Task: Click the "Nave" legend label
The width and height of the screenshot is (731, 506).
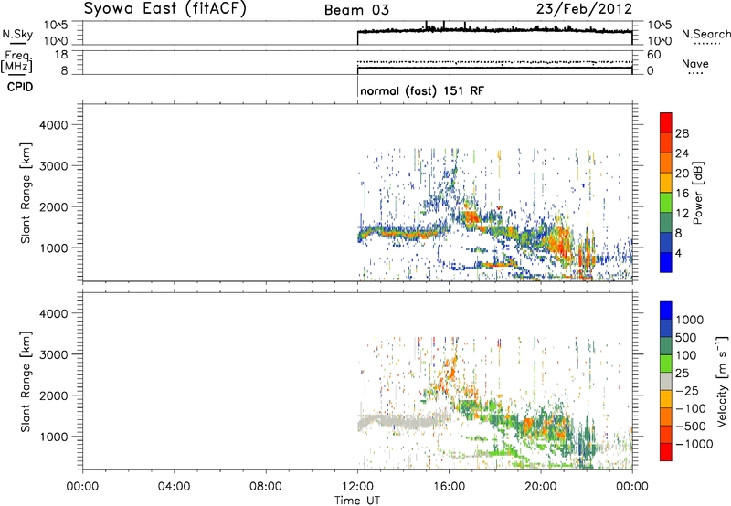Action: coord(695,64)
